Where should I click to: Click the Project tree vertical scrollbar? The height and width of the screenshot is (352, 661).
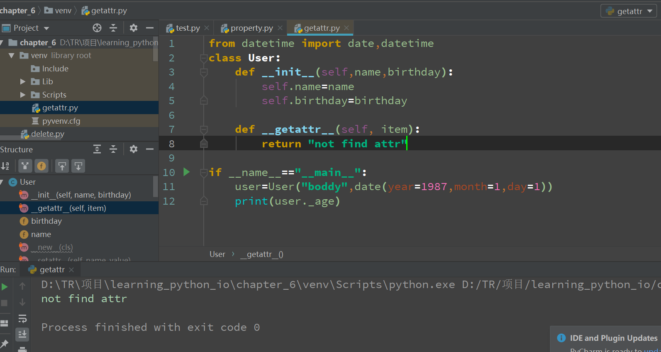click(156, 49)
